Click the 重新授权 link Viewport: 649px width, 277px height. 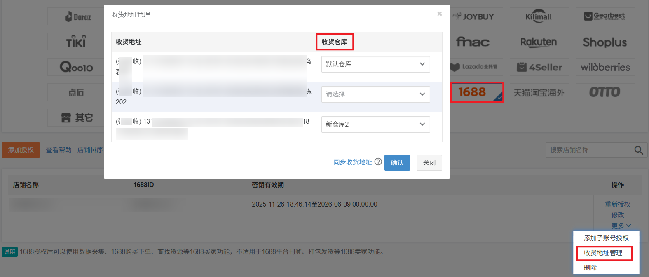pyautogui.click(x=617, y=204)
